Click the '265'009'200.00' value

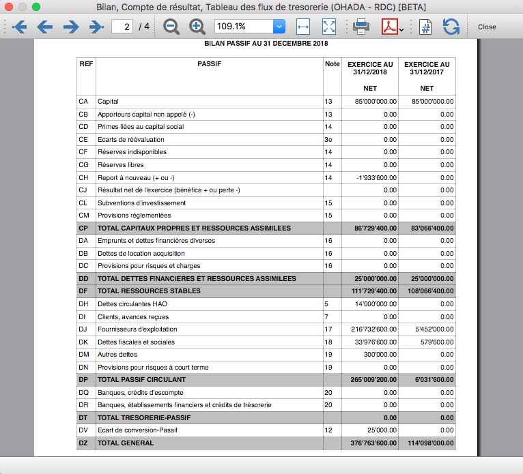(373, 380)
